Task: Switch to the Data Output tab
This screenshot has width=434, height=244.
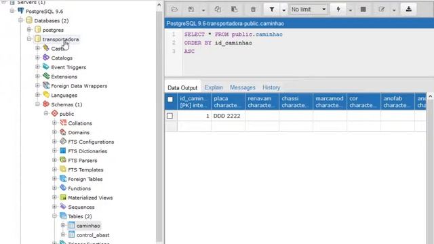Action: click(182, 87)
